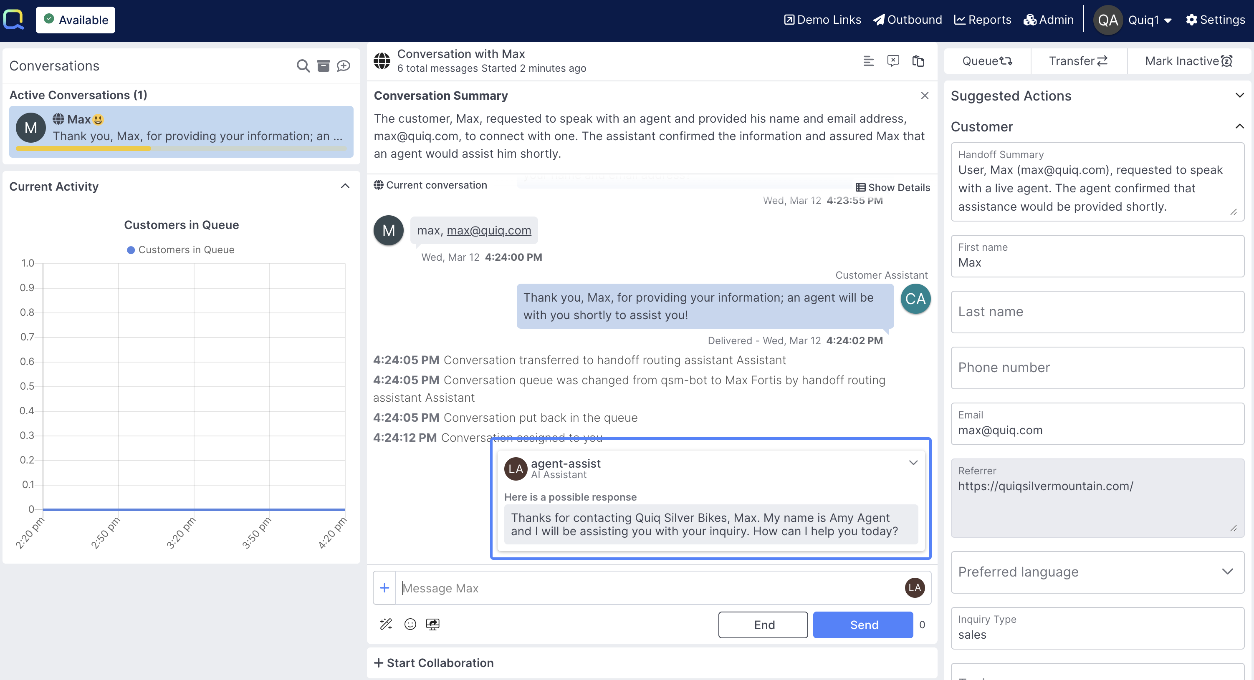The height and width of the screenshot is (680, 1254).
Task: Click the search icon in Conversations panel
Action: pyautogui.click(x=303, y=65)
